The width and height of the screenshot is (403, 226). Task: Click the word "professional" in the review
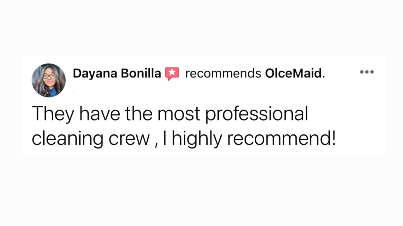click(x=256, y=114)
